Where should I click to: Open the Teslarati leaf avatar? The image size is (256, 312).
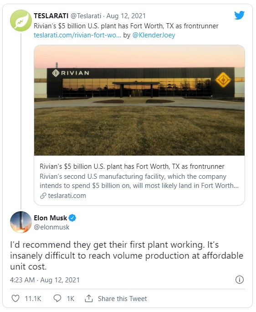(21, 20)
